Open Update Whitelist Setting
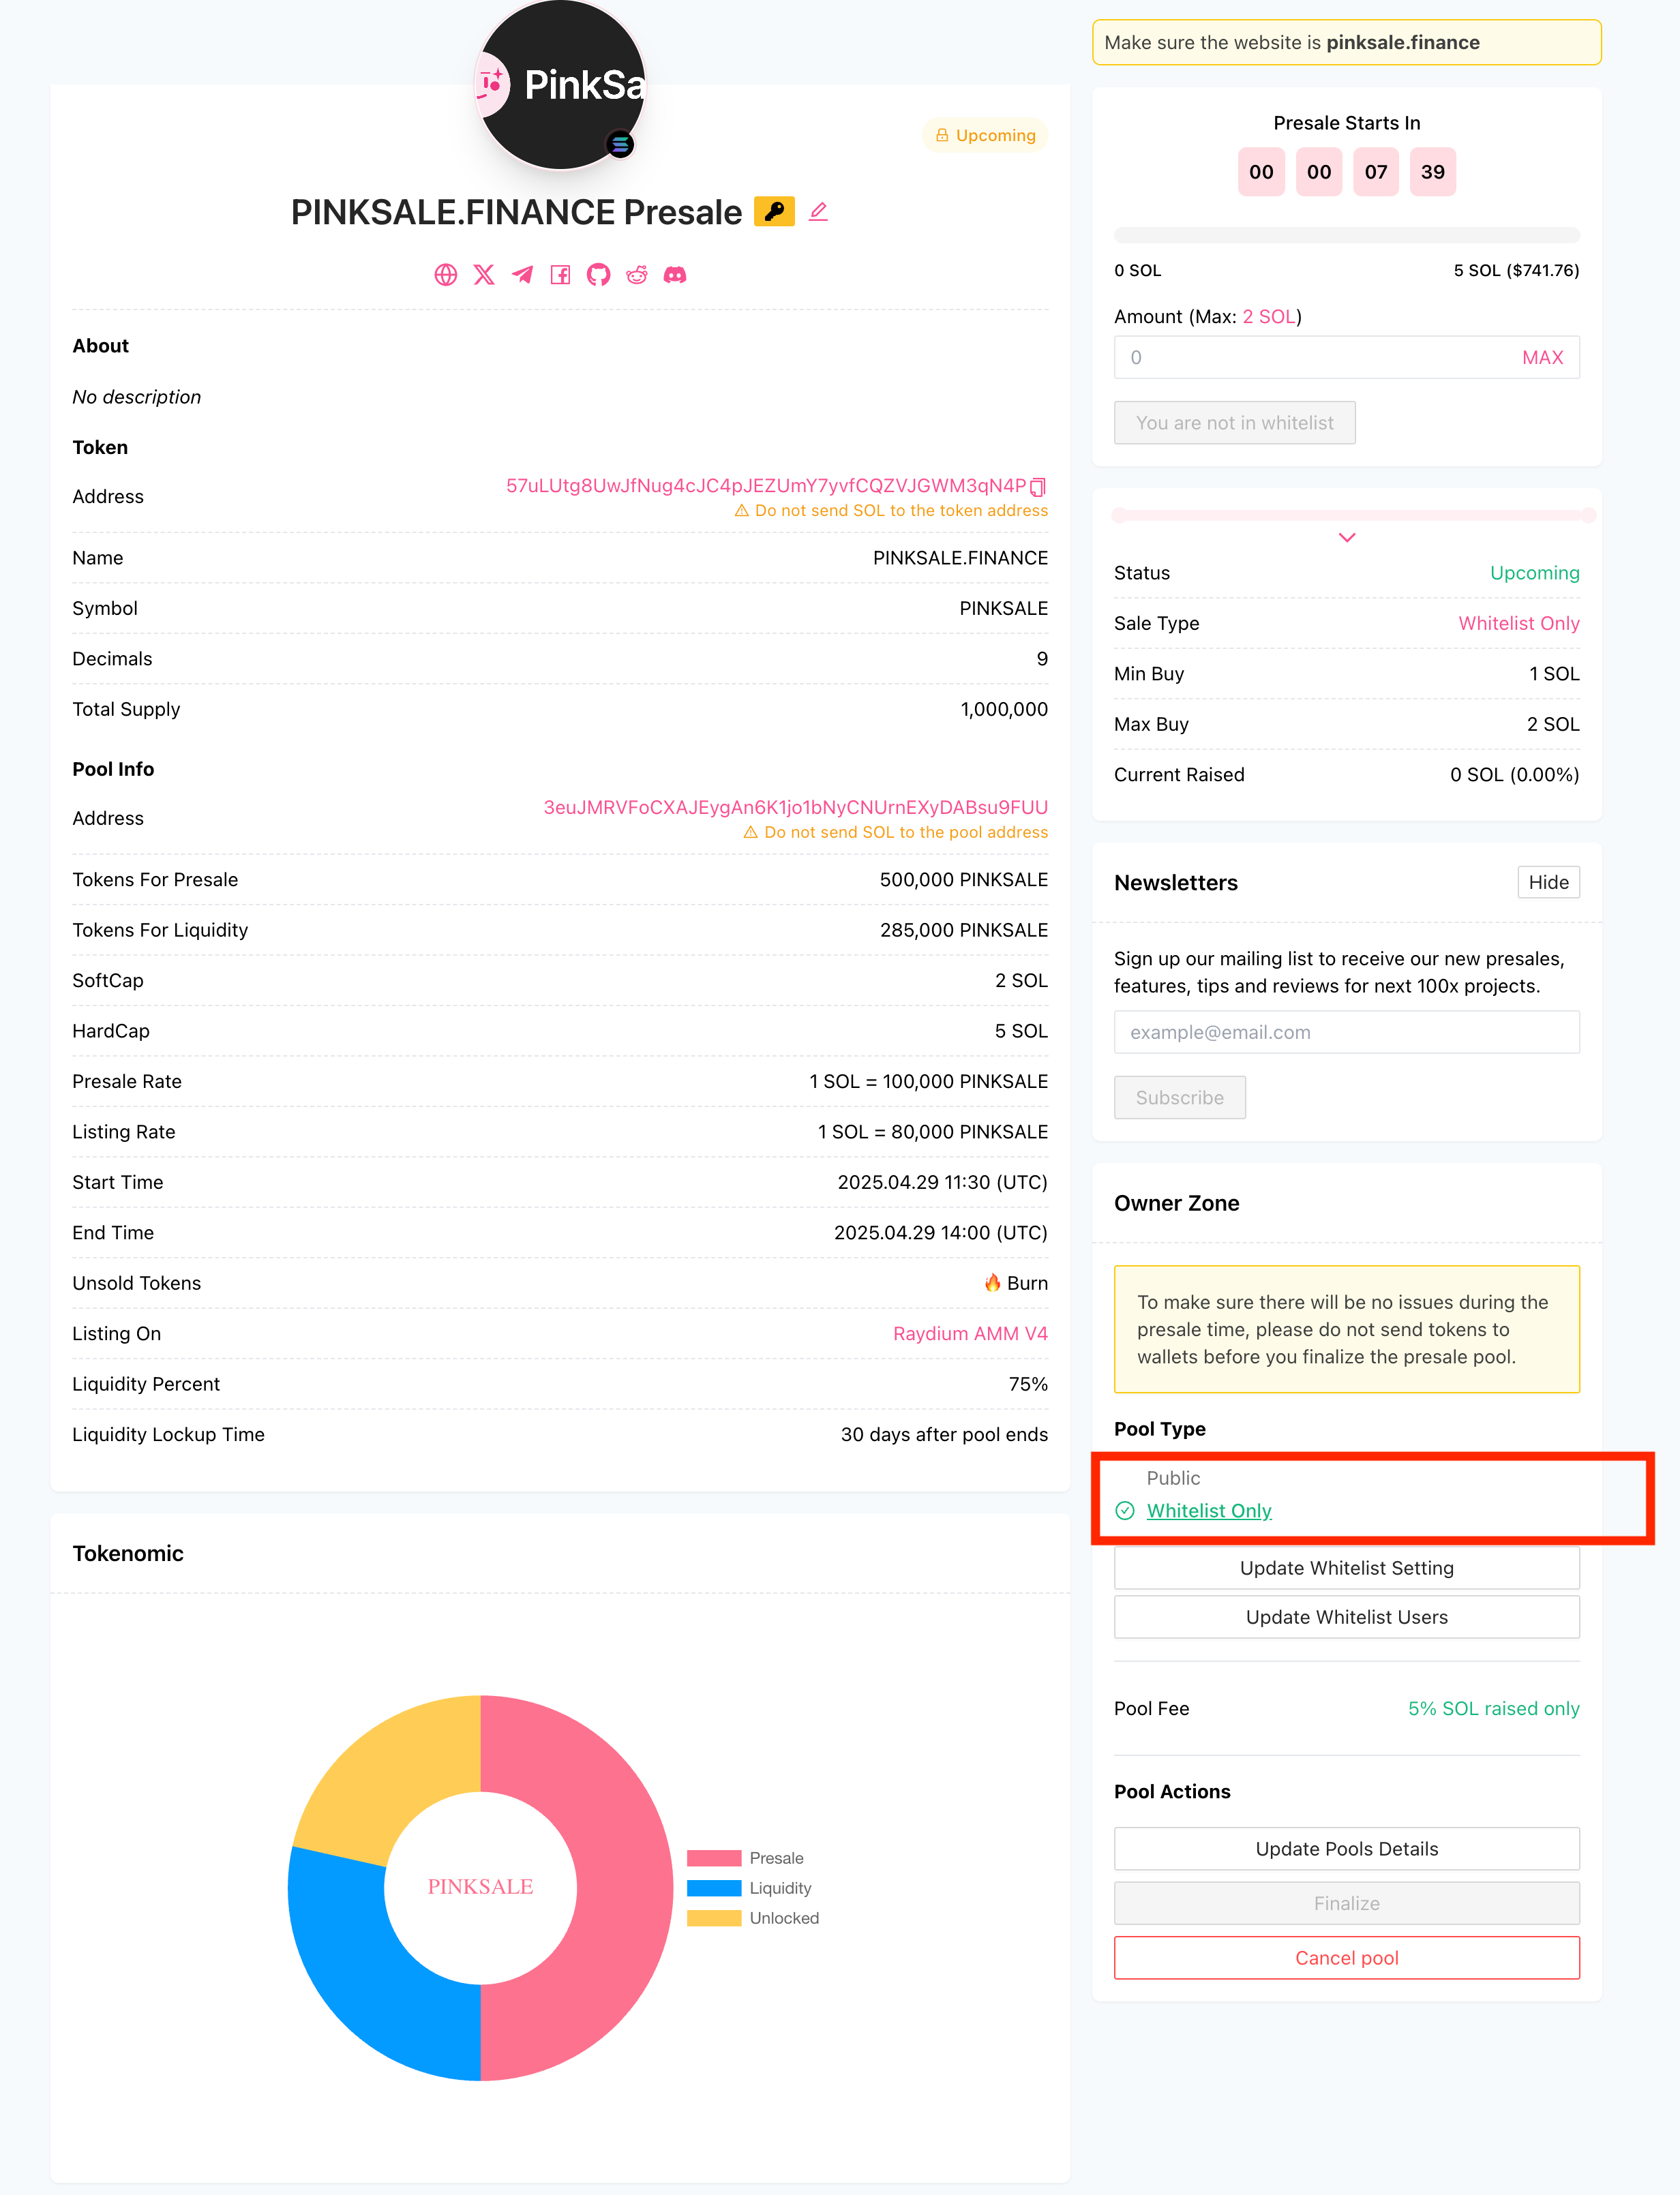This screenshot has width=1680, height=2195. coord(1347,1569)
